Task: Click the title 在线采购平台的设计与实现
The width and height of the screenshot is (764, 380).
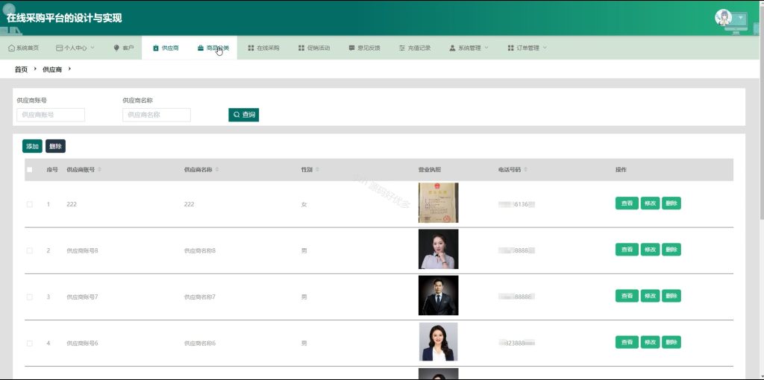Action: coord(64,18)
